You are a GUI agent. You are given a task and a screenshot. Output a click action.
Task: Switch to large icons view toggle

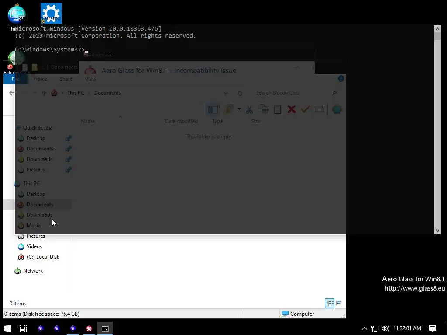coord(339,303)
